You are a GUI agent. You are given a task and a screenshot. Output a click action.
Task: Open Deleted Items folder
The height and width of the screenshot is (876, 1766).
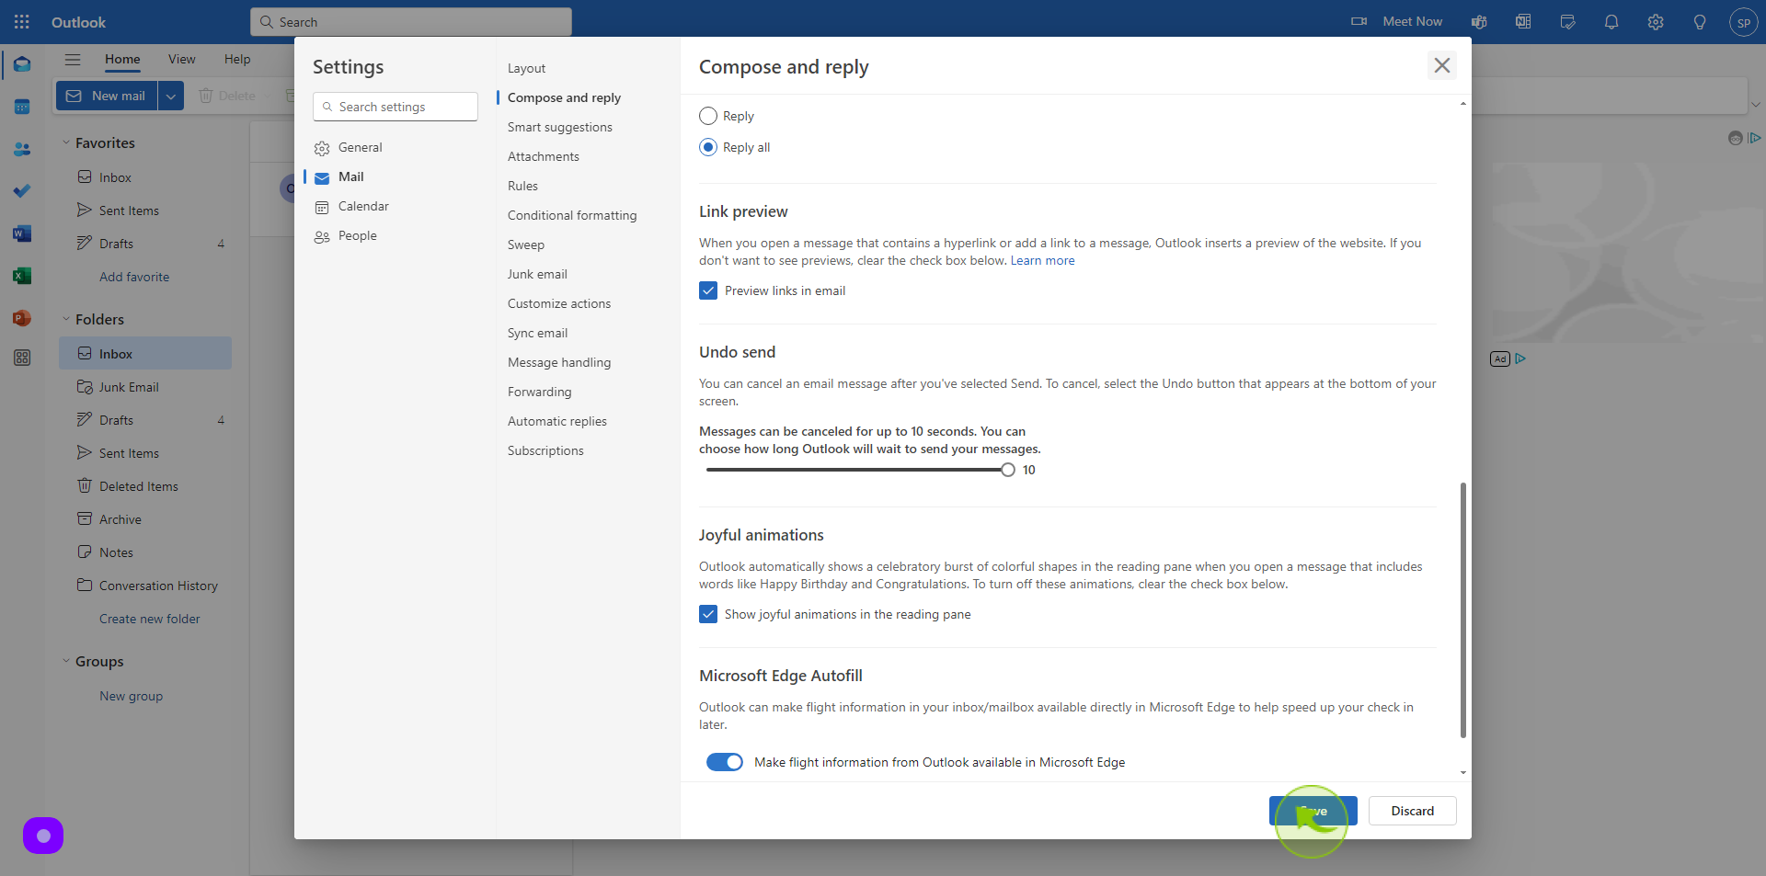click(x=145, y=486)
